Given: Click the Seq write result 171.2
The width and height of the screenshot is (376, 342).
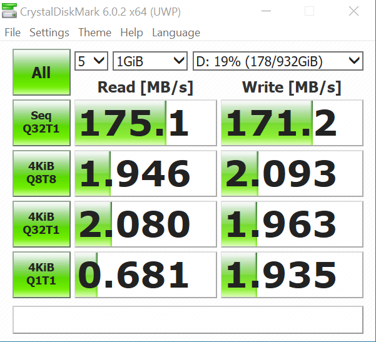Looking at the screenshot, I should pyautogui.click(x=292, y=123).
